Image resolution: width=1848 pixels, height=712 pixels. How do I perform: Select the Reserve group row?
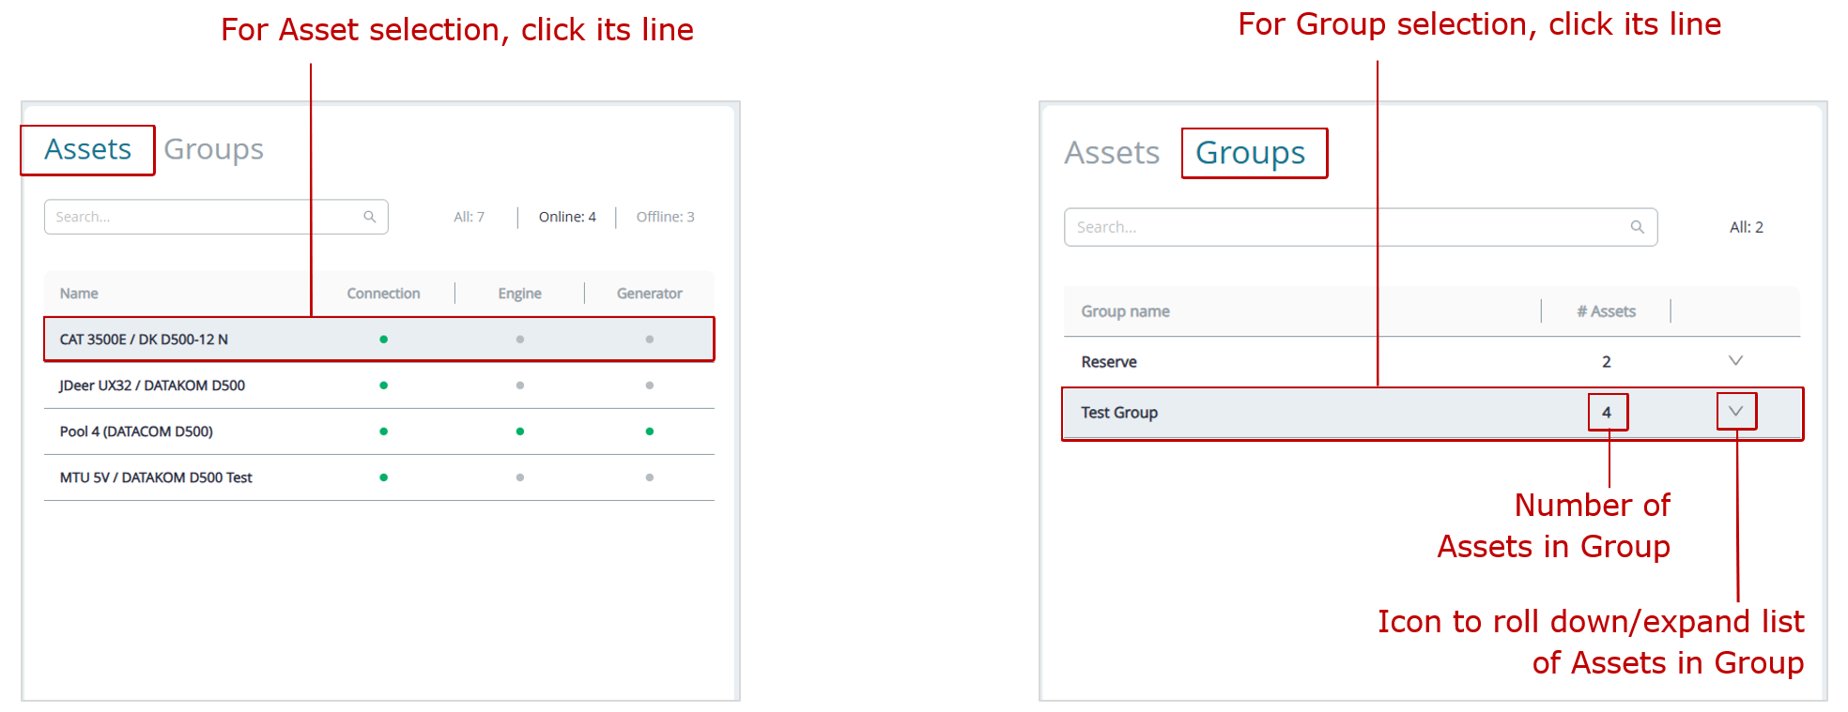[x=1109, y=362]
